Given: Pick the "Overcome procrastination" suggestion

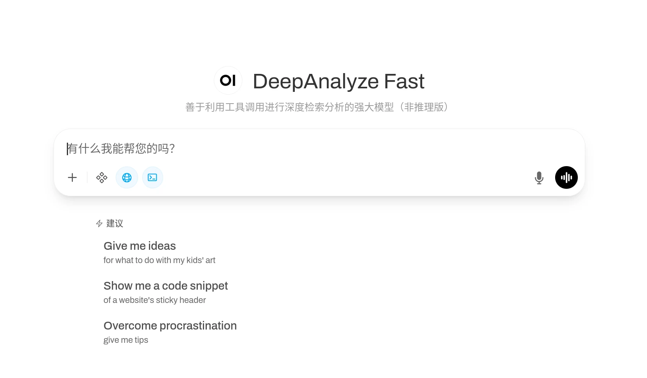Looking at the screenshot, I should (170, 326).
